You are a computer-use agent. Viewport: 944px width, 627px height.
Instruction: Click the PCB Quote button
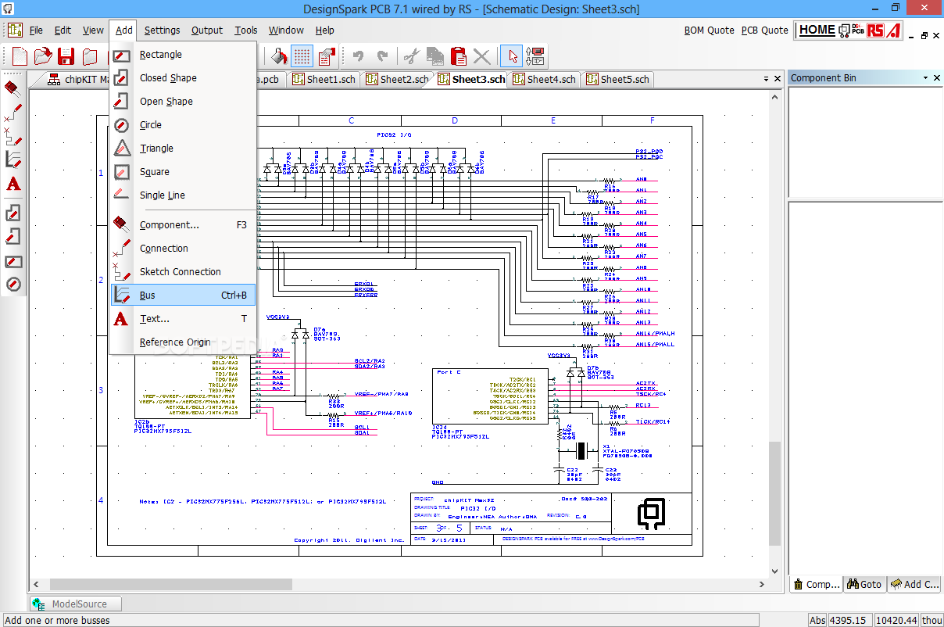click(x=764, y=30)
